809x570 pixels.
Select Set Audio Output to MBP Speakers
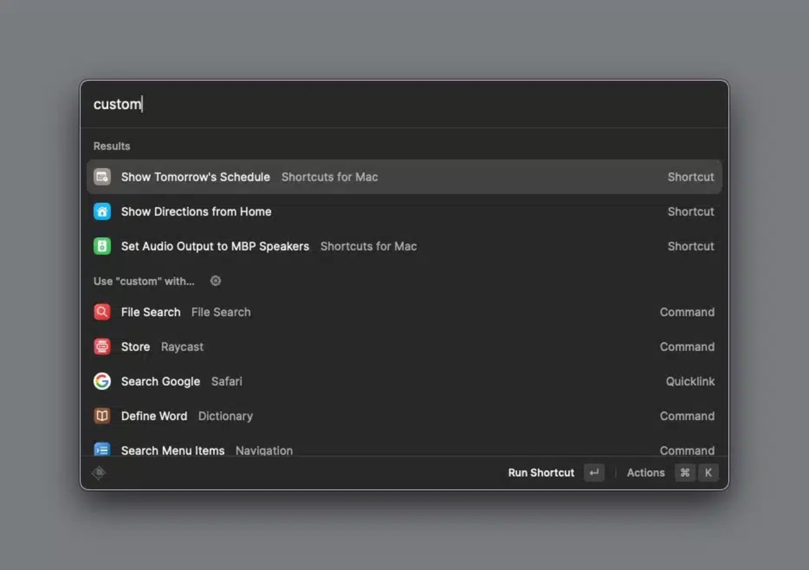click(x=404, y=246)
